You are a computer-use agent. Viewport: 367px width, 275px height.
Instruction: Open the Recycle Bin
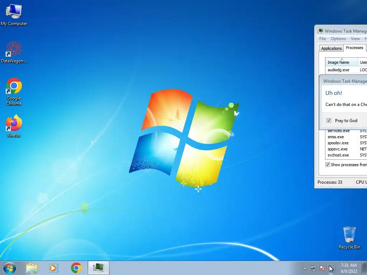click(x=349, y=238)
